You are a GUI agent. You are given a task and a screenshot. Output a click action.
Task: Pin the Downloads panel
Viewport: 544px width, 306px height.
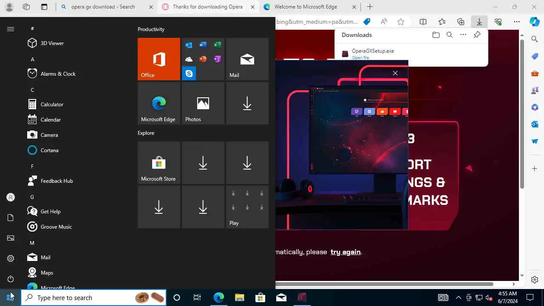point(477,35)
